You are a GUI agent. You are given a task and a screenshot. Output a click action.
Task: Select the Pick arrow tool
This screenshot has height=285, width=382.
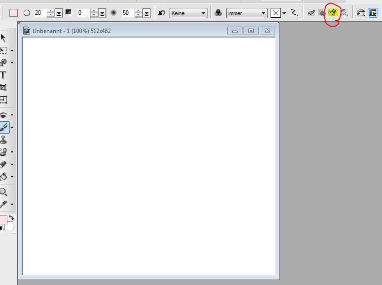tap(3, 38)
